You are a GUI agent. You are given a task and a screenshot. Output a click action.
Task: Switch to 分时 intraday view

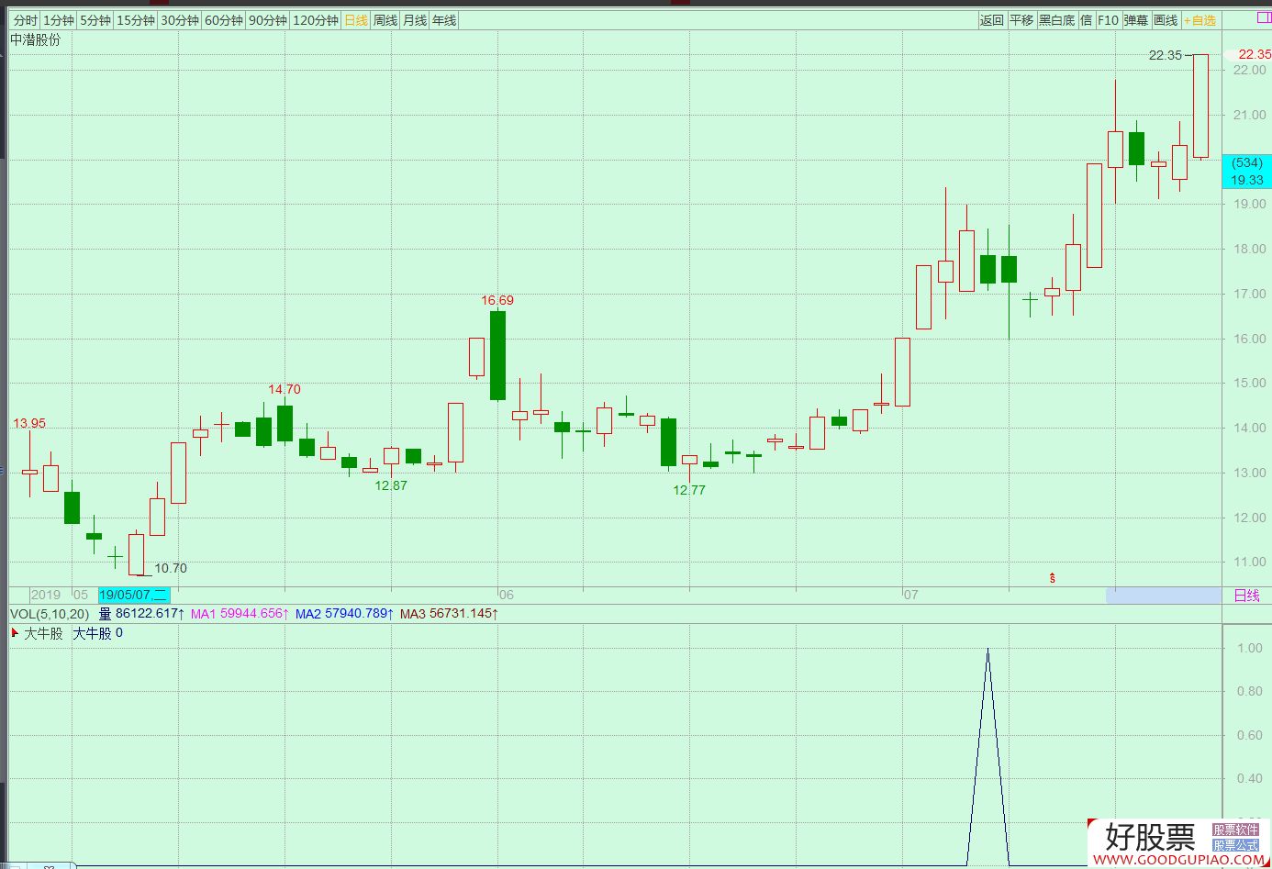click(26, 20)
